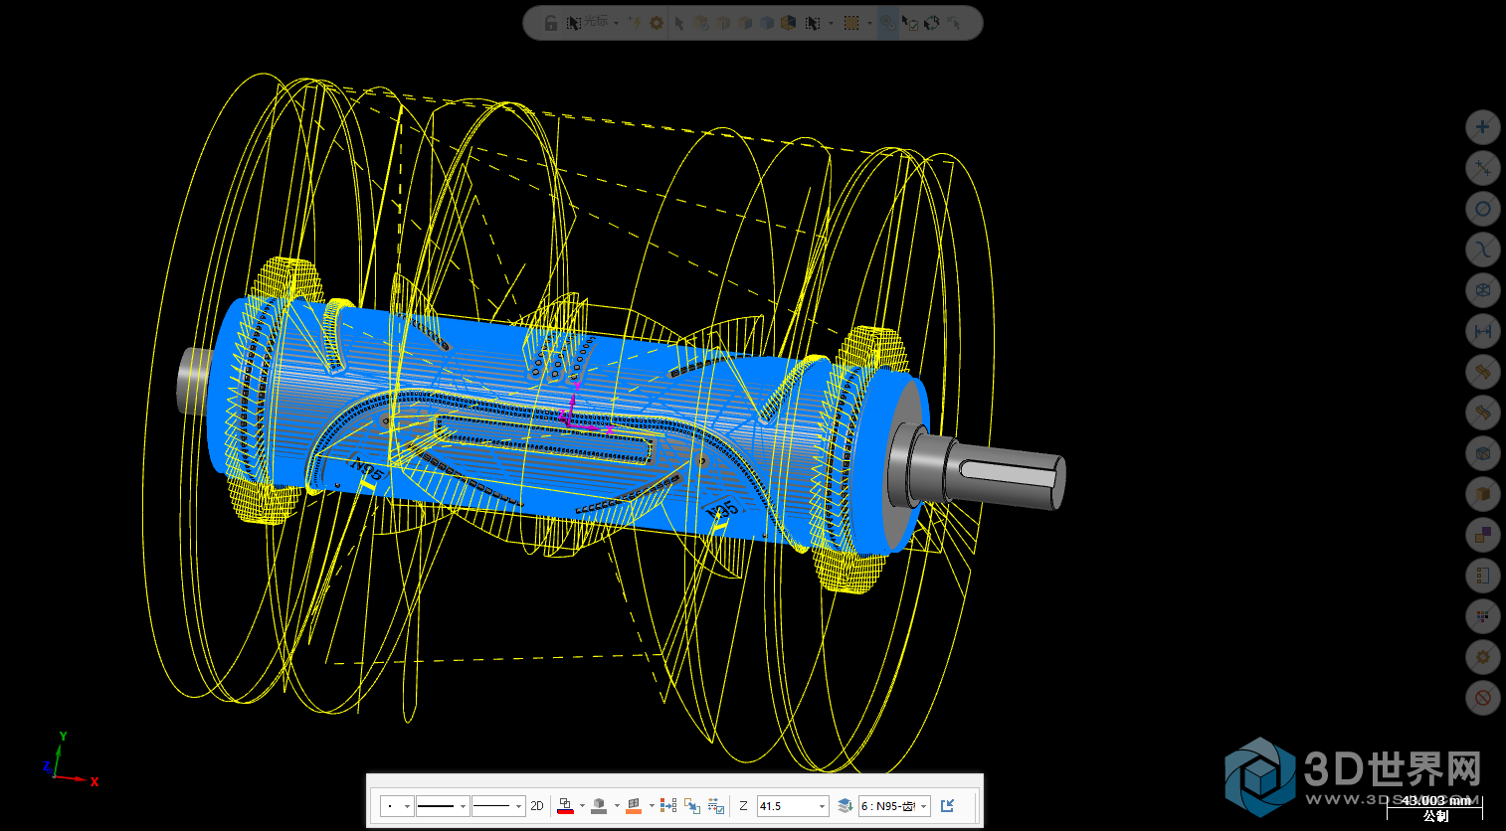
Task: Click the gold solid cube quick mask
Action: (1482, 494)
